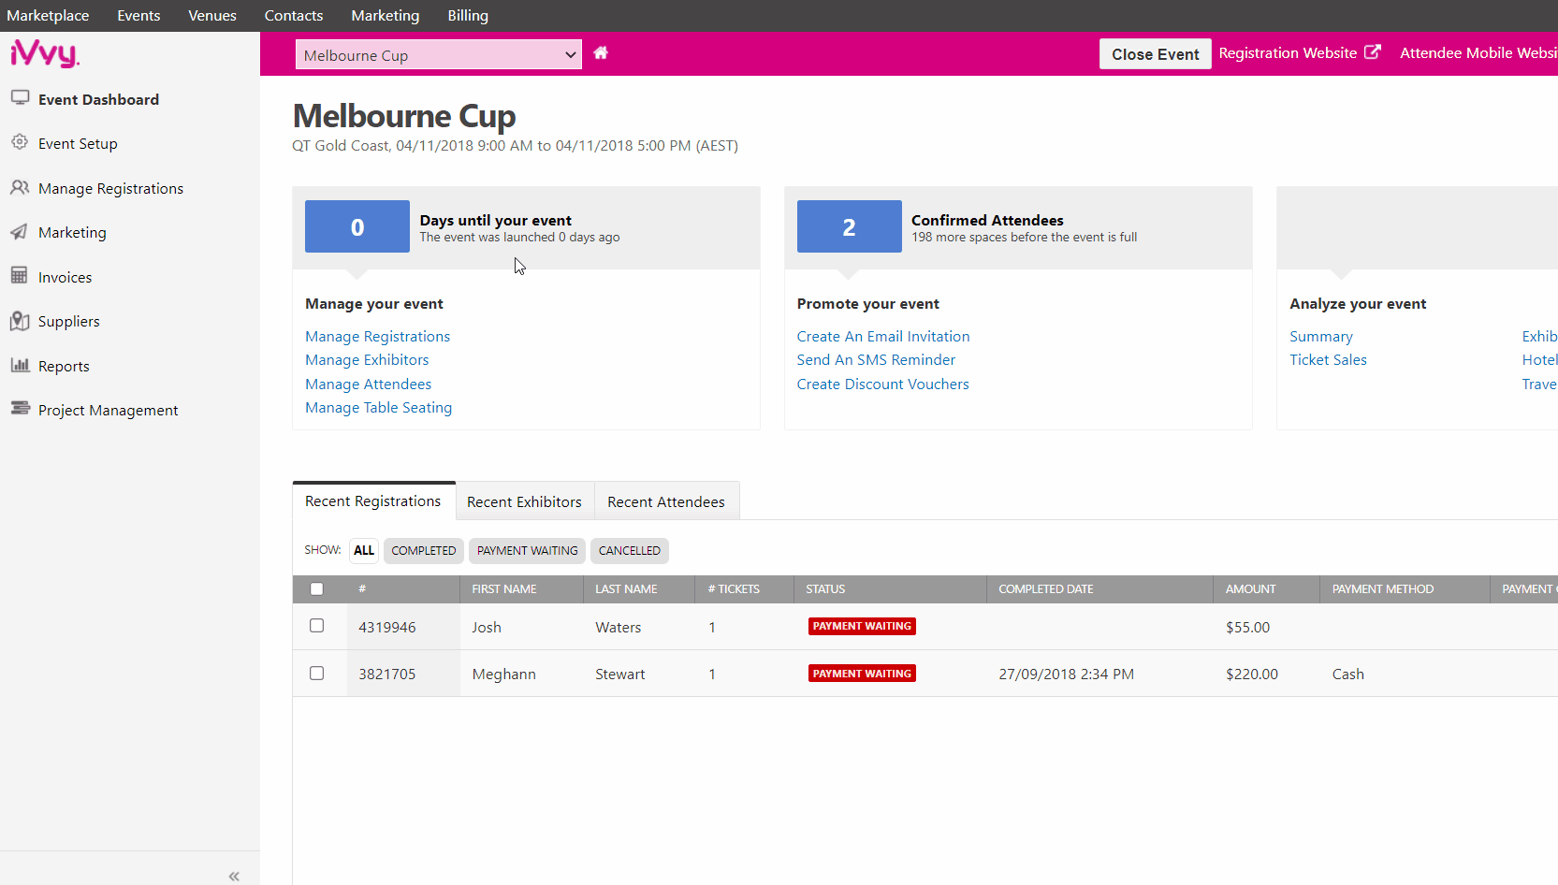Click the home icon beside event dropdown
The image size is (1558, 885).
(x=601, y=53)
